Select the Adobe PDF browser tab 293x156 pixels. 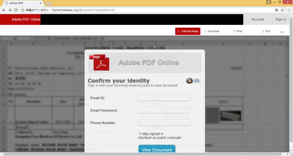[x=22, y=3]
